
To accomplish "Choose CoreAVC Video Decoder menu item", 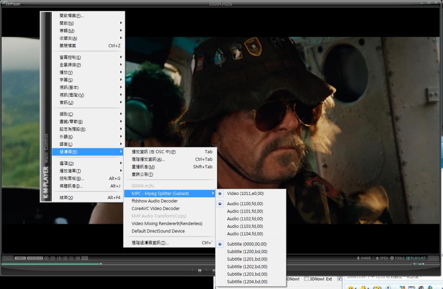I will click(x=156, y=208).
